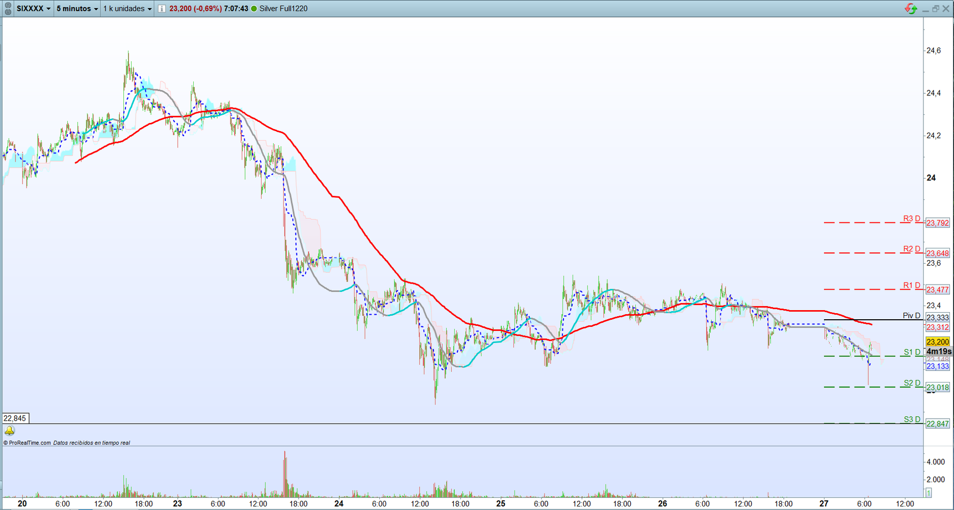This screenshot has width=954, height=510.
Task: Close the SIXXXX chart window
Action: (946, 9)
